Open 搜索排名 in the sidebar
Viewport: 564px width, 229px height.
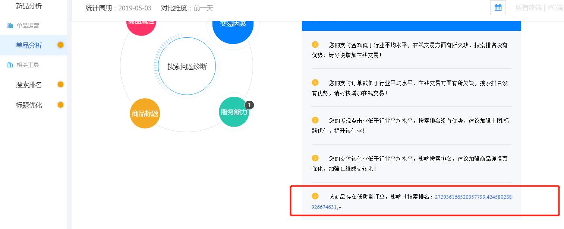29,85
